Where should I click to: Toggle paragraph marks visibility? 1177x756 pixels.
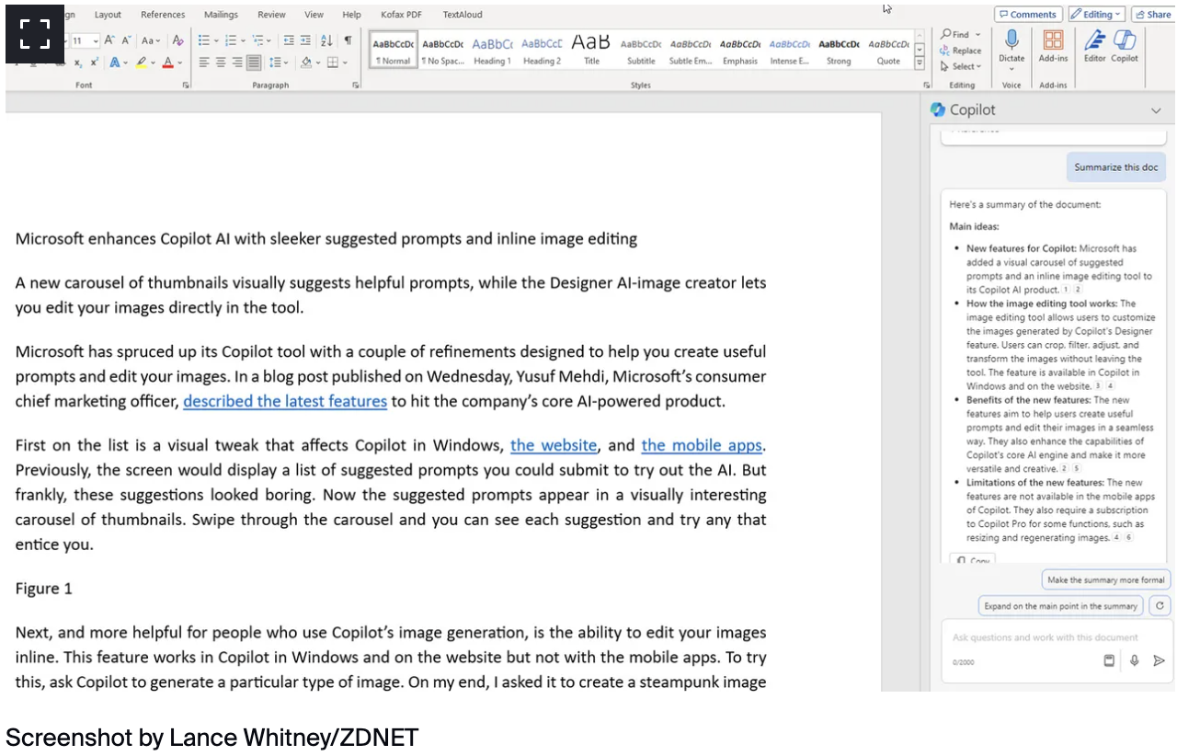(347, 40)
